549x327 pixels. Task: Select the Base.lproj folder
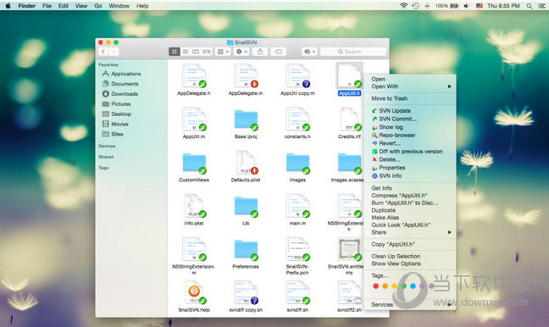246,120
